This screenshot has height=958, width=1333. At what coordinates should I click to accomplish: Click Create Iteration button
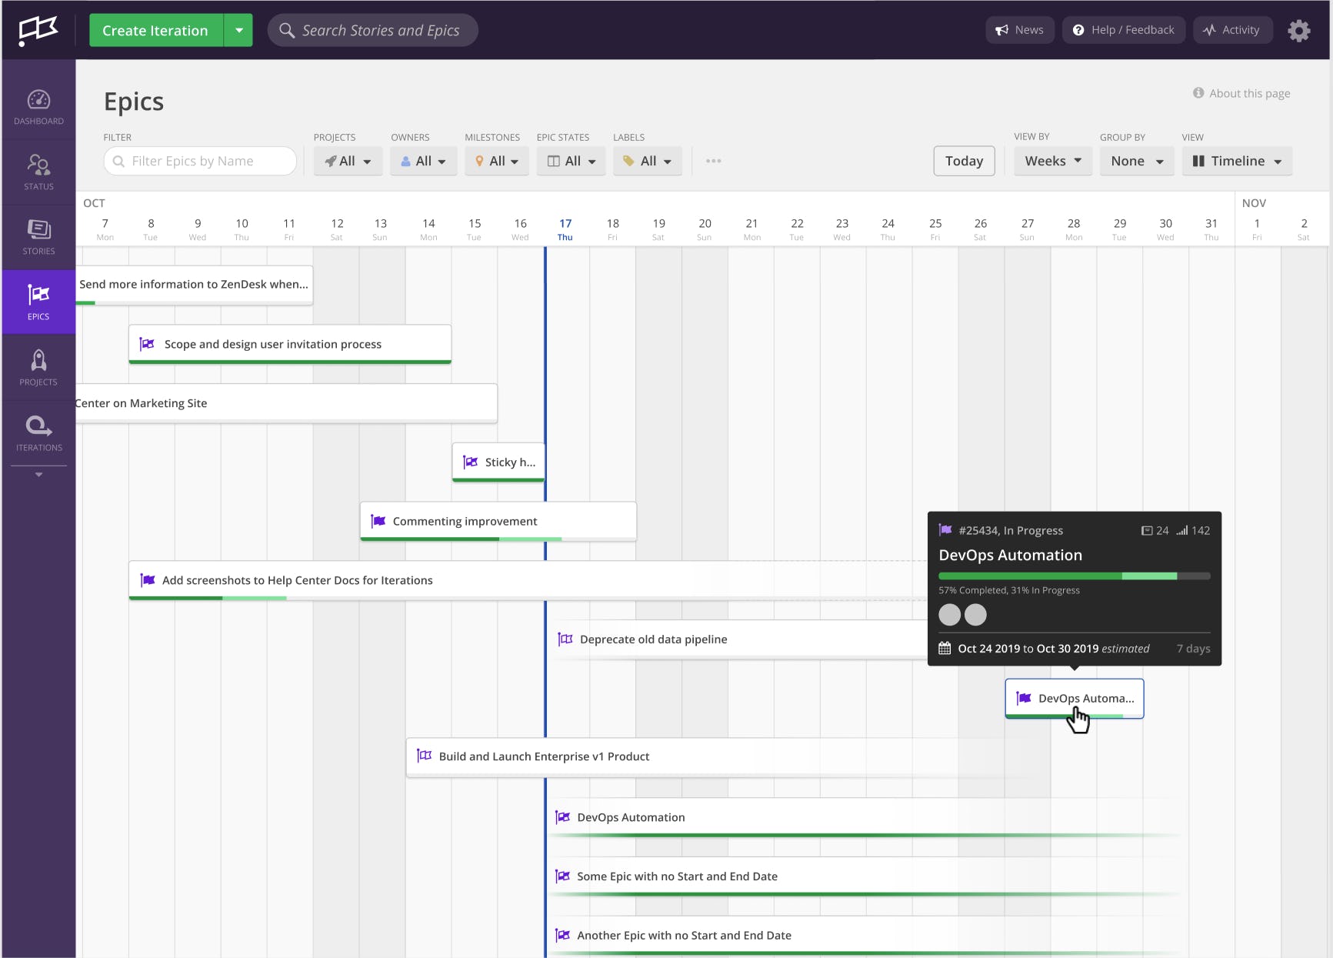pos(156,30)
